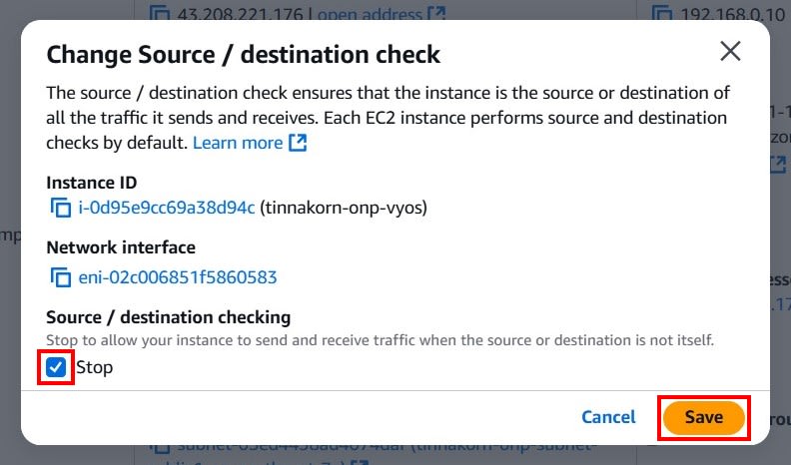
Task: Cancel the source / destination check dialog
Action: 608,417
